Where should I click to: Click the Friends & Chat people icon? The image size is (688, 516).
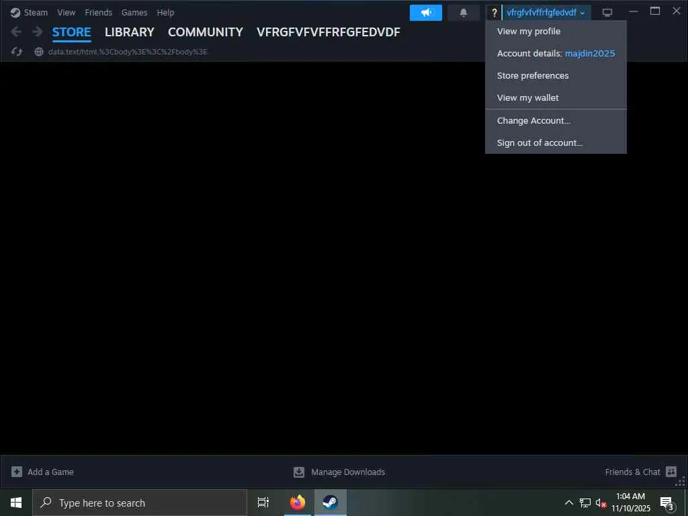click(671, 472)
